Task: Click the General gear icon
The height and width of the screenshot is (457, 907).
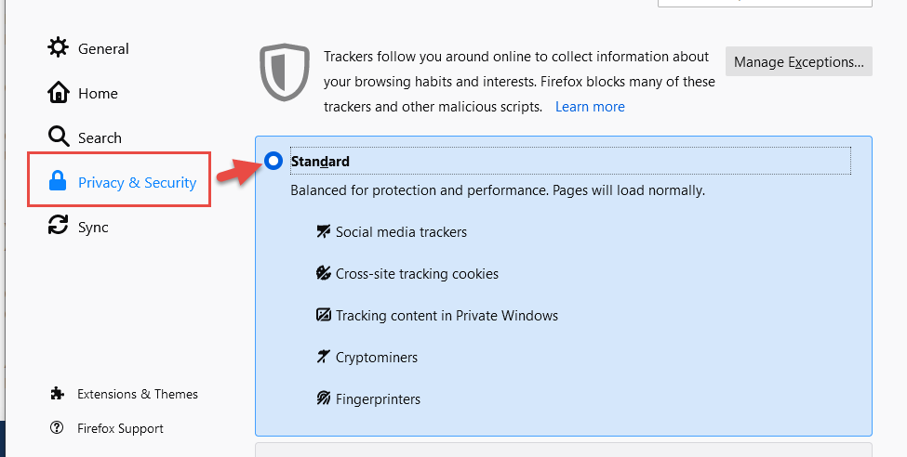Action: pyautogui.click(x=58, y=47)
